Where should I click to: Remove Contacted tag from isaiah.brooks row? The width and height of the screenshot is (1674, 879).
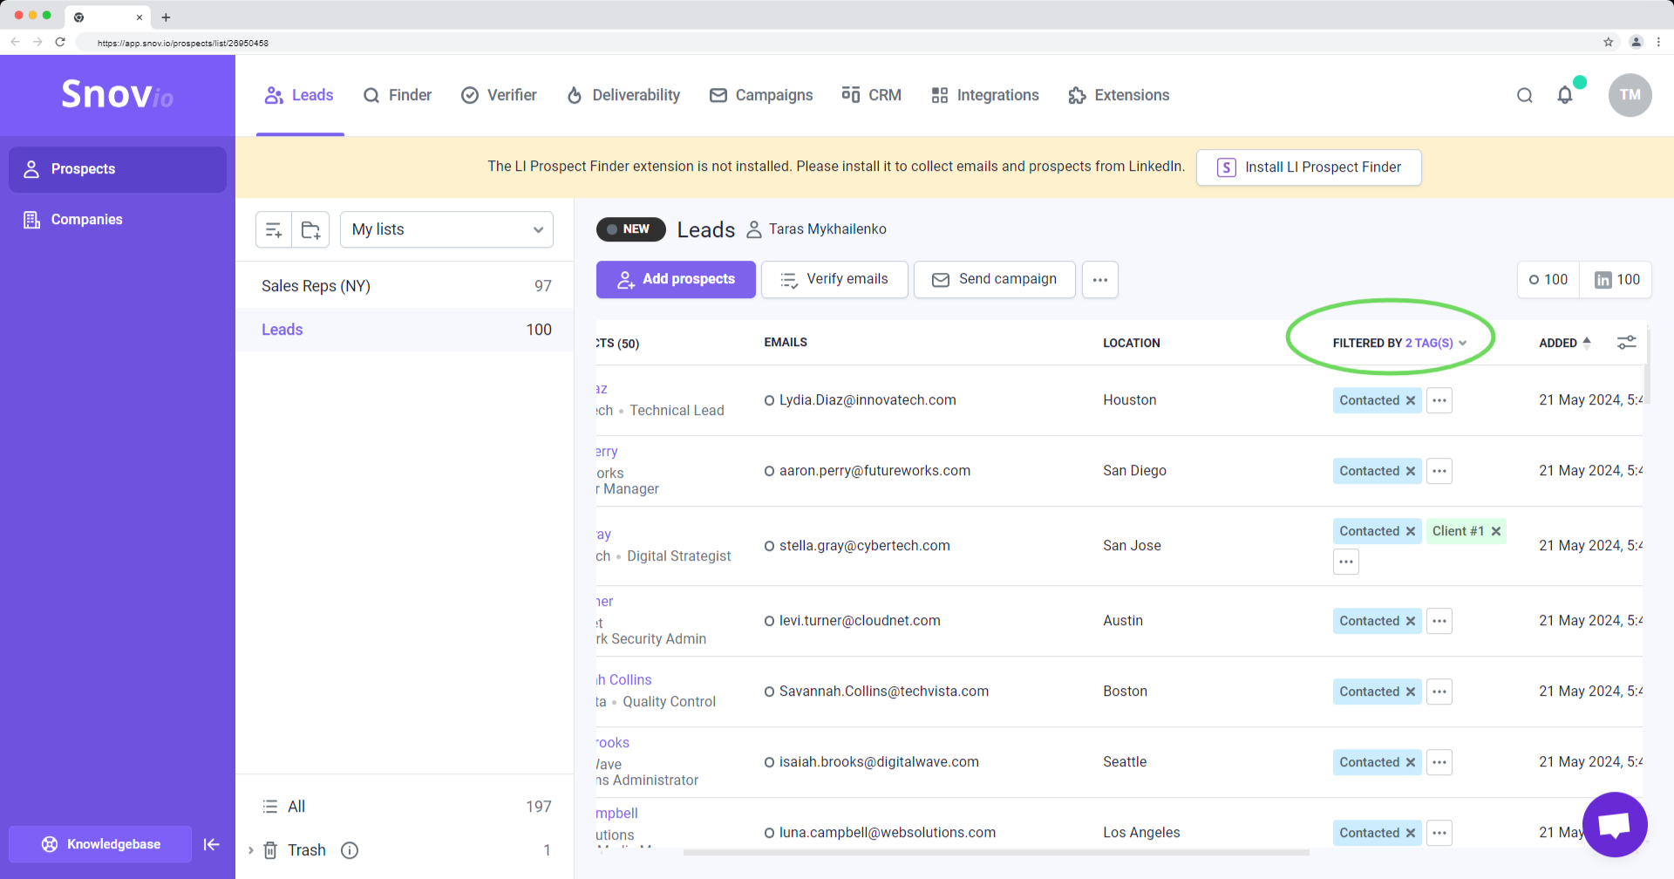pos(1411,762)
